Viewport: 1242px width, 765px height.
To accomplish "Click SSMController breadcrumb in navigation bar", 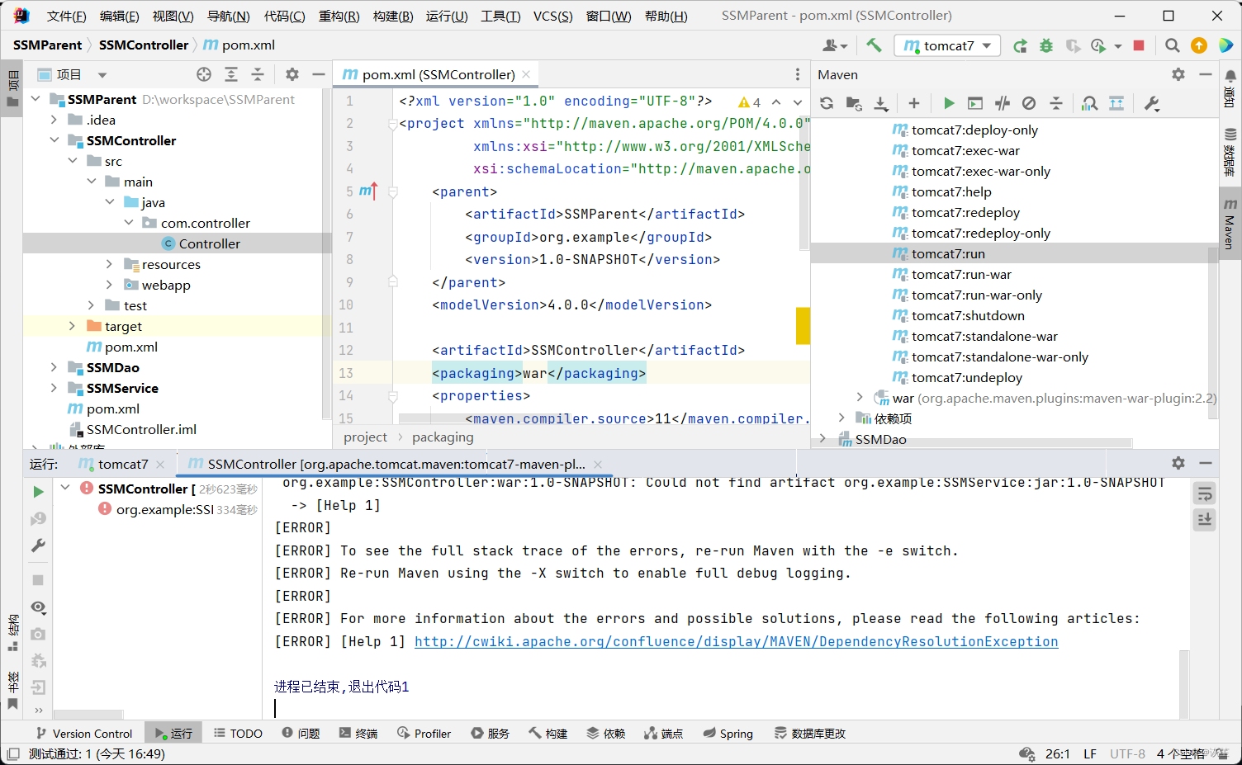I will coord(144,45).
